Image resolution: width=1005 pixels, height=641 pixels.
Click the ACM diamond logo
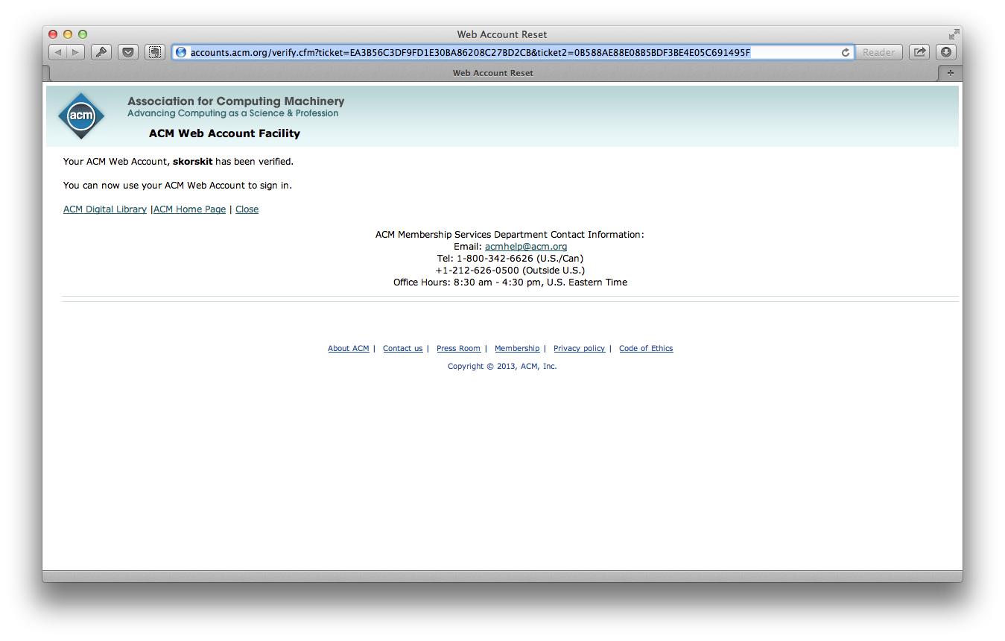tap(81, 116)
